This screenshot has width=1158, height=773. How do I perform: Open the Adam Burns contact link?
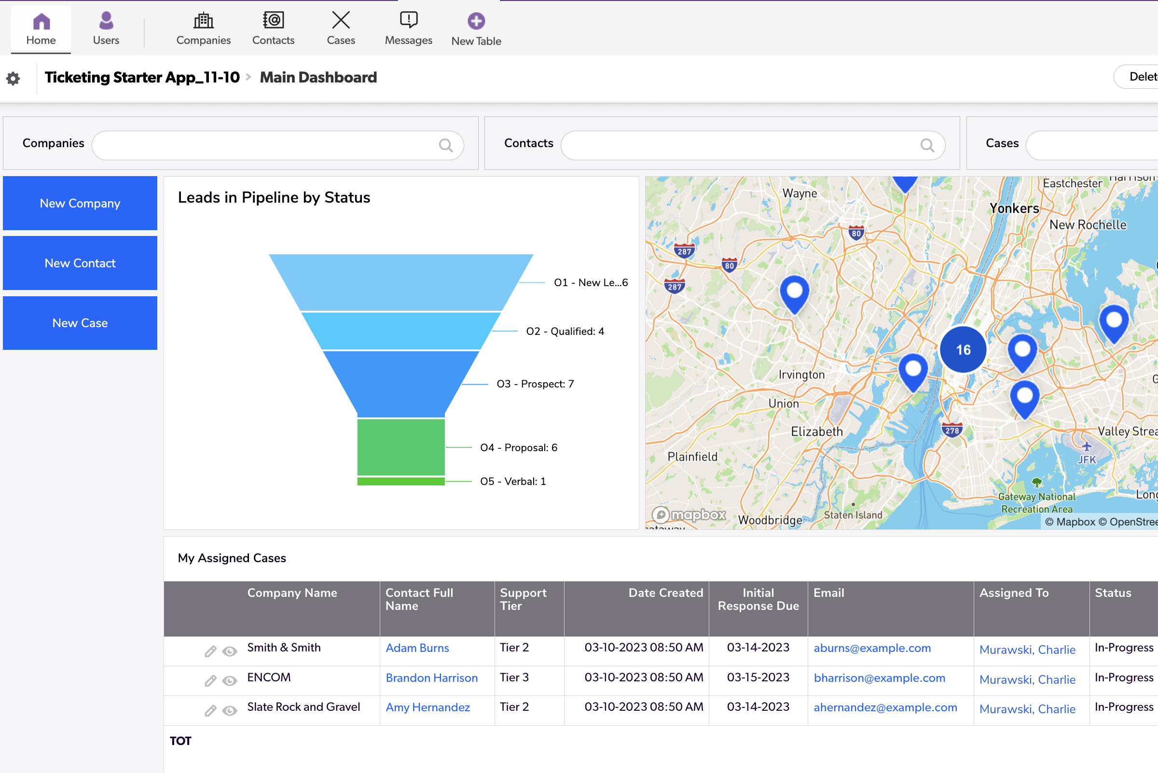(417, 648)
